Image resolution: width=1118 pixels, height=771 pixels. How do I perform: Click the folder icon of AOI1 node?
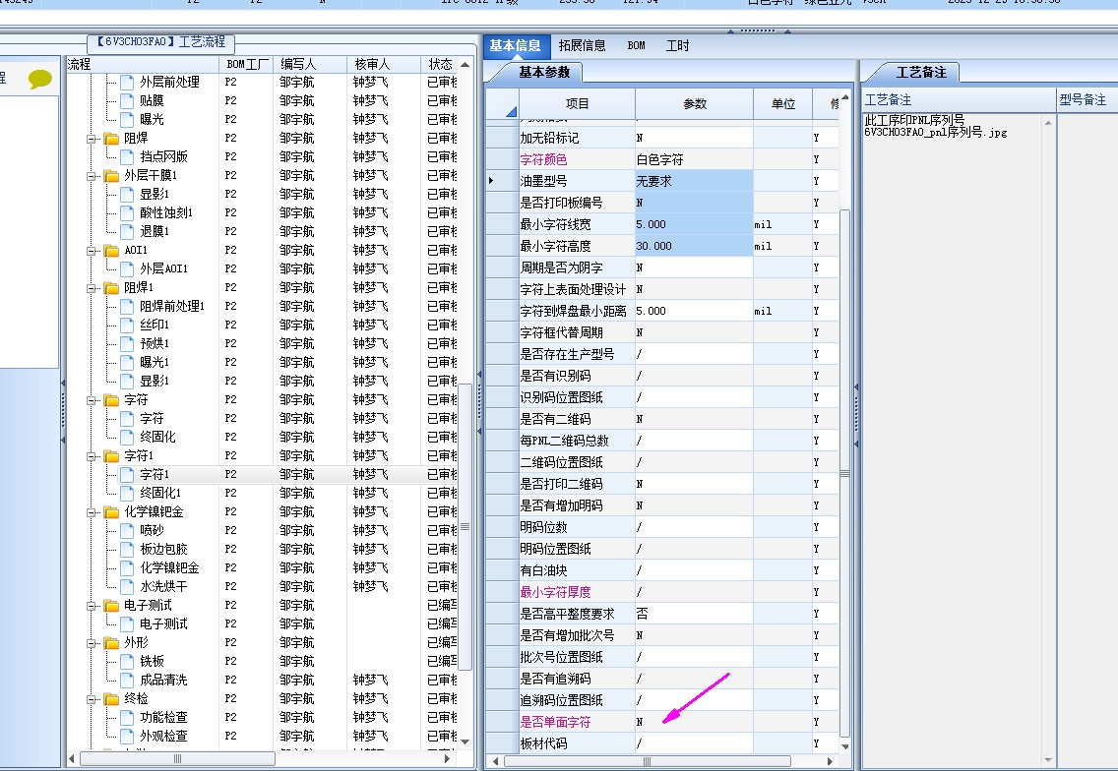(x=111, y=250)
